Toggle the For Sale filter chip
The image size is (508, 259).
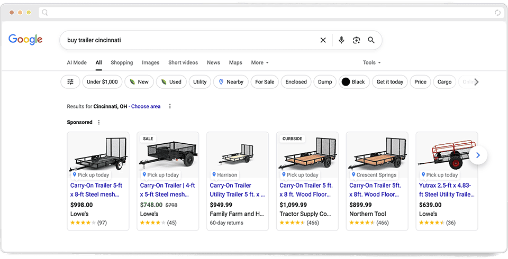265,82
